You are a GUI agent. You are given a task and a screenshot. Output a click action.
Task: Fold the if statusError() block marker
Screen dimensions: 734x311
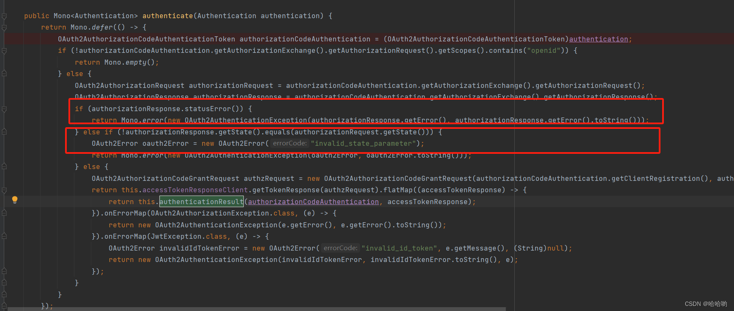point(4,109)
